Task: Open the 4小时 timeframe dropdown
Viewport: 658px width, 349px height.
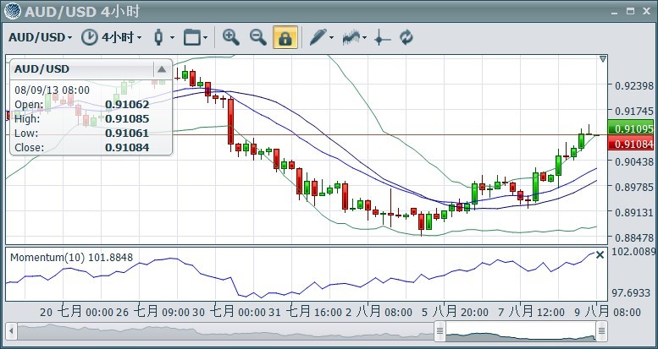Action: tap(121, 37)
